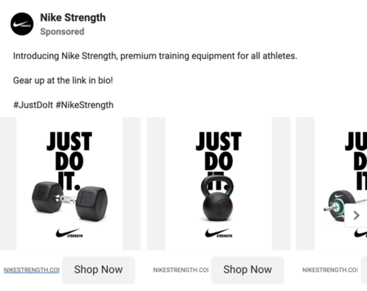
Task: Open the Nike Strength page name
Action: click(x=73, y=17)
